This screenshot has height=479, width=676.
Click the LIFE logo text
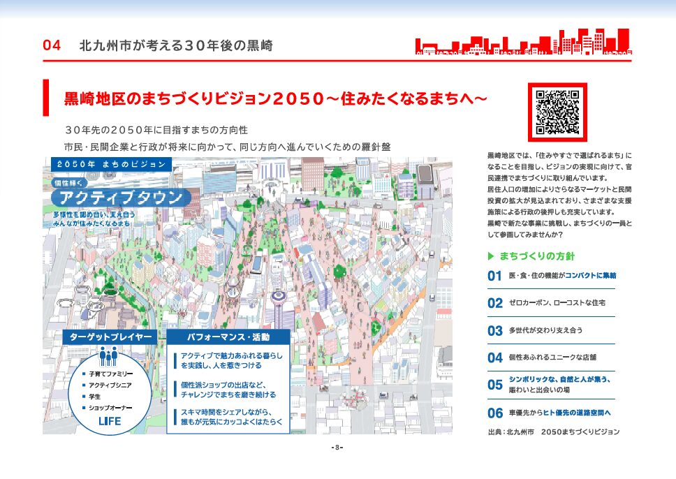click(109, 421)
